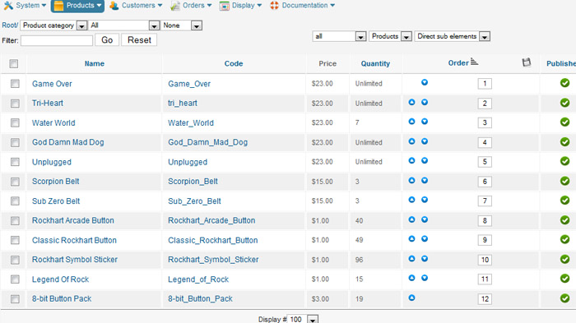Move Scorpion Belt down arrow
This screenshot has width=576, height=323.
(425, 180)
